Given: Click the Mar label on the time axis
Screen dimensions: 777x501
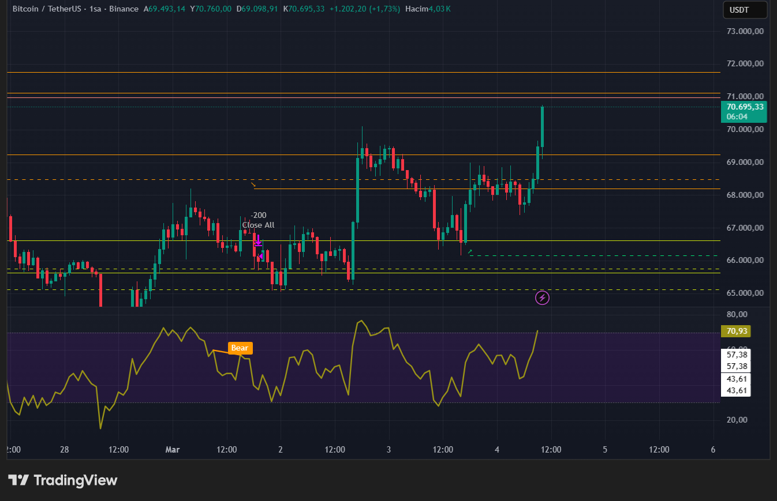Looking at the screenshot, I should 173,450.
